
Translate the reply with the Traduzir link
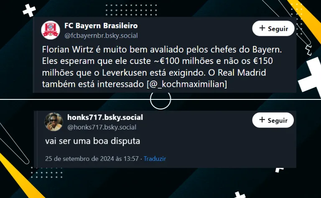(155, 158)
